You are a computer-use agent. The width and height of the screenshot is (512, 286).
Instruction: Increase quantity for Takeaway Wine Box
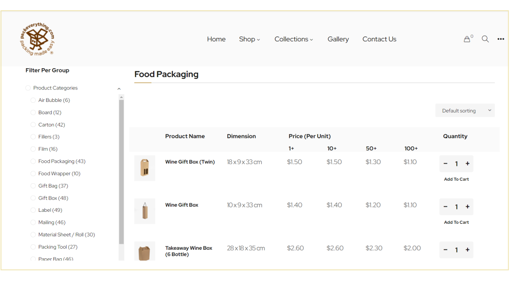tap(468, 250)
